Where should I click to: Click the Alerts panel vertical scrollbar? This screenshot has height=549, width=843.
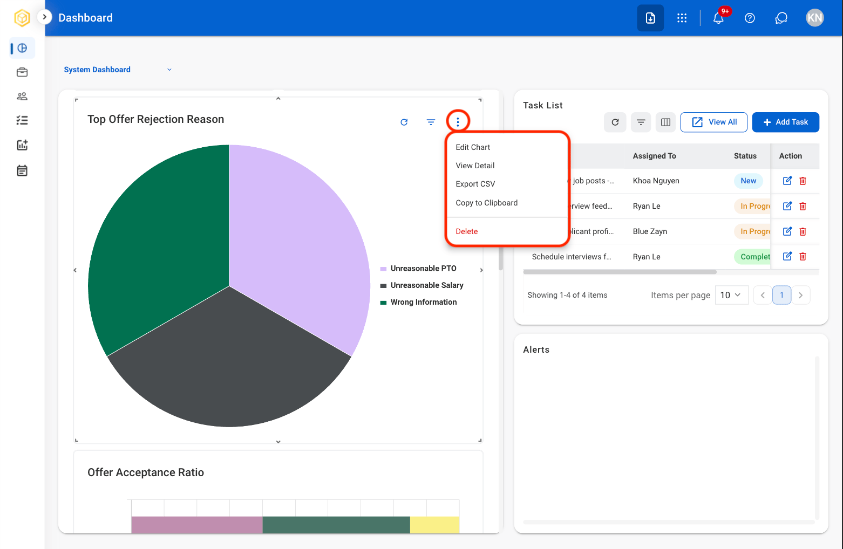[x=817, y=437]
